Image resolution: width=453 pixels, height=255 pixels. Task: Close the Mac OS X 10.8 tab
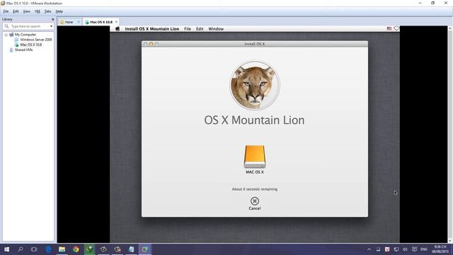(116, 22)
